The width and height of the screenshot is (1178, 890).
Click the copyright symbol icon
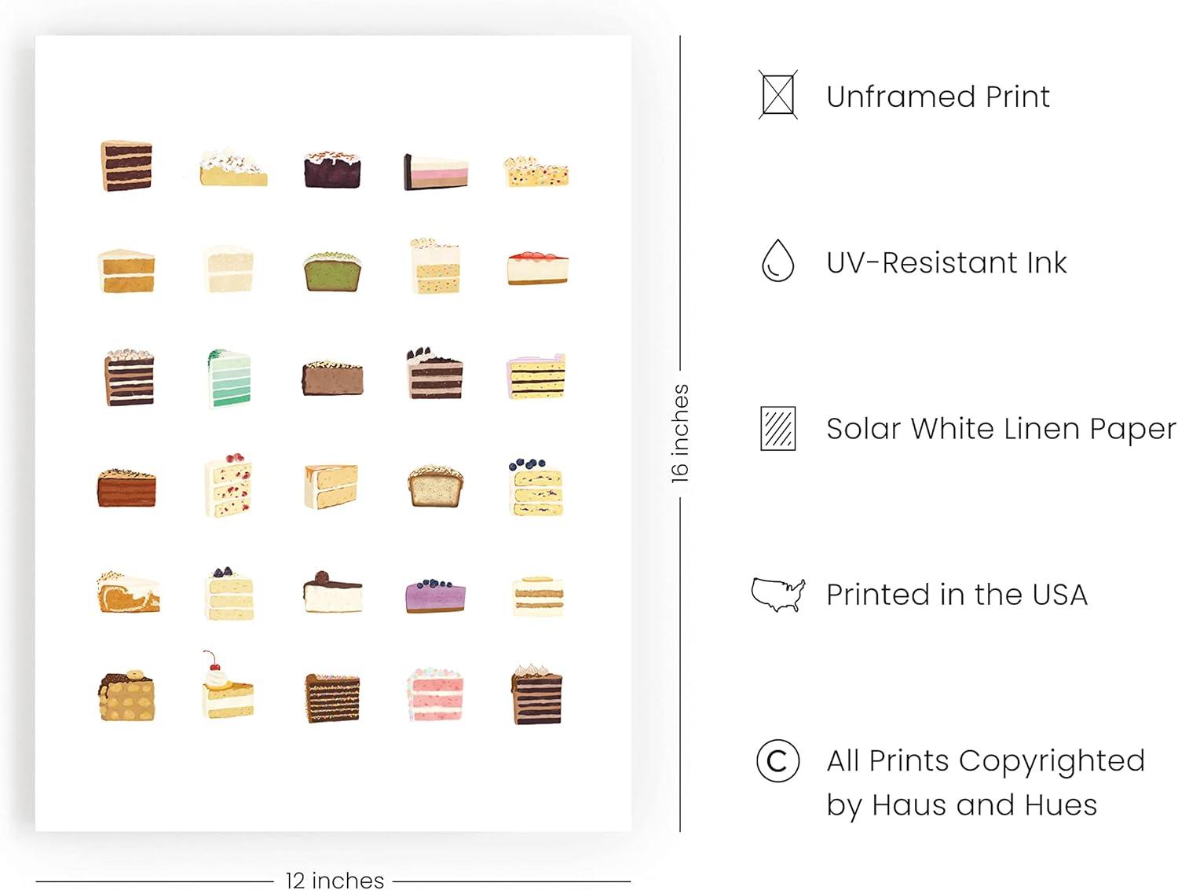[777, 760]
